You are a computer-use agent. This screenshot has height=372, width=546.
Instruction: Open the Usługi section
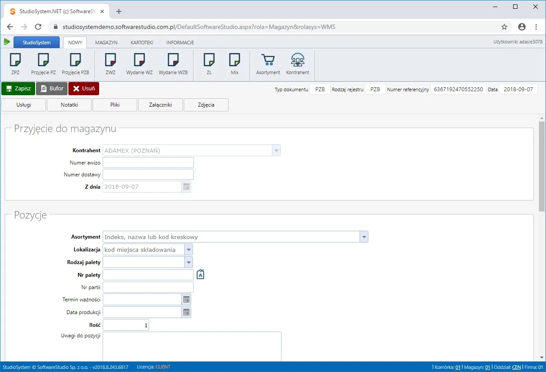pyautogui.click(x=24, y=105)
